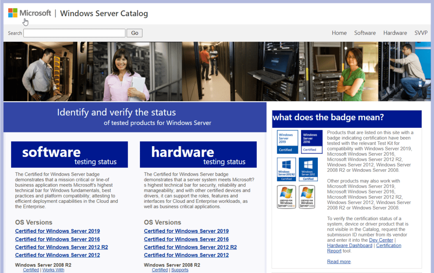Click the software testing status banner

click(x=70, y=154)
